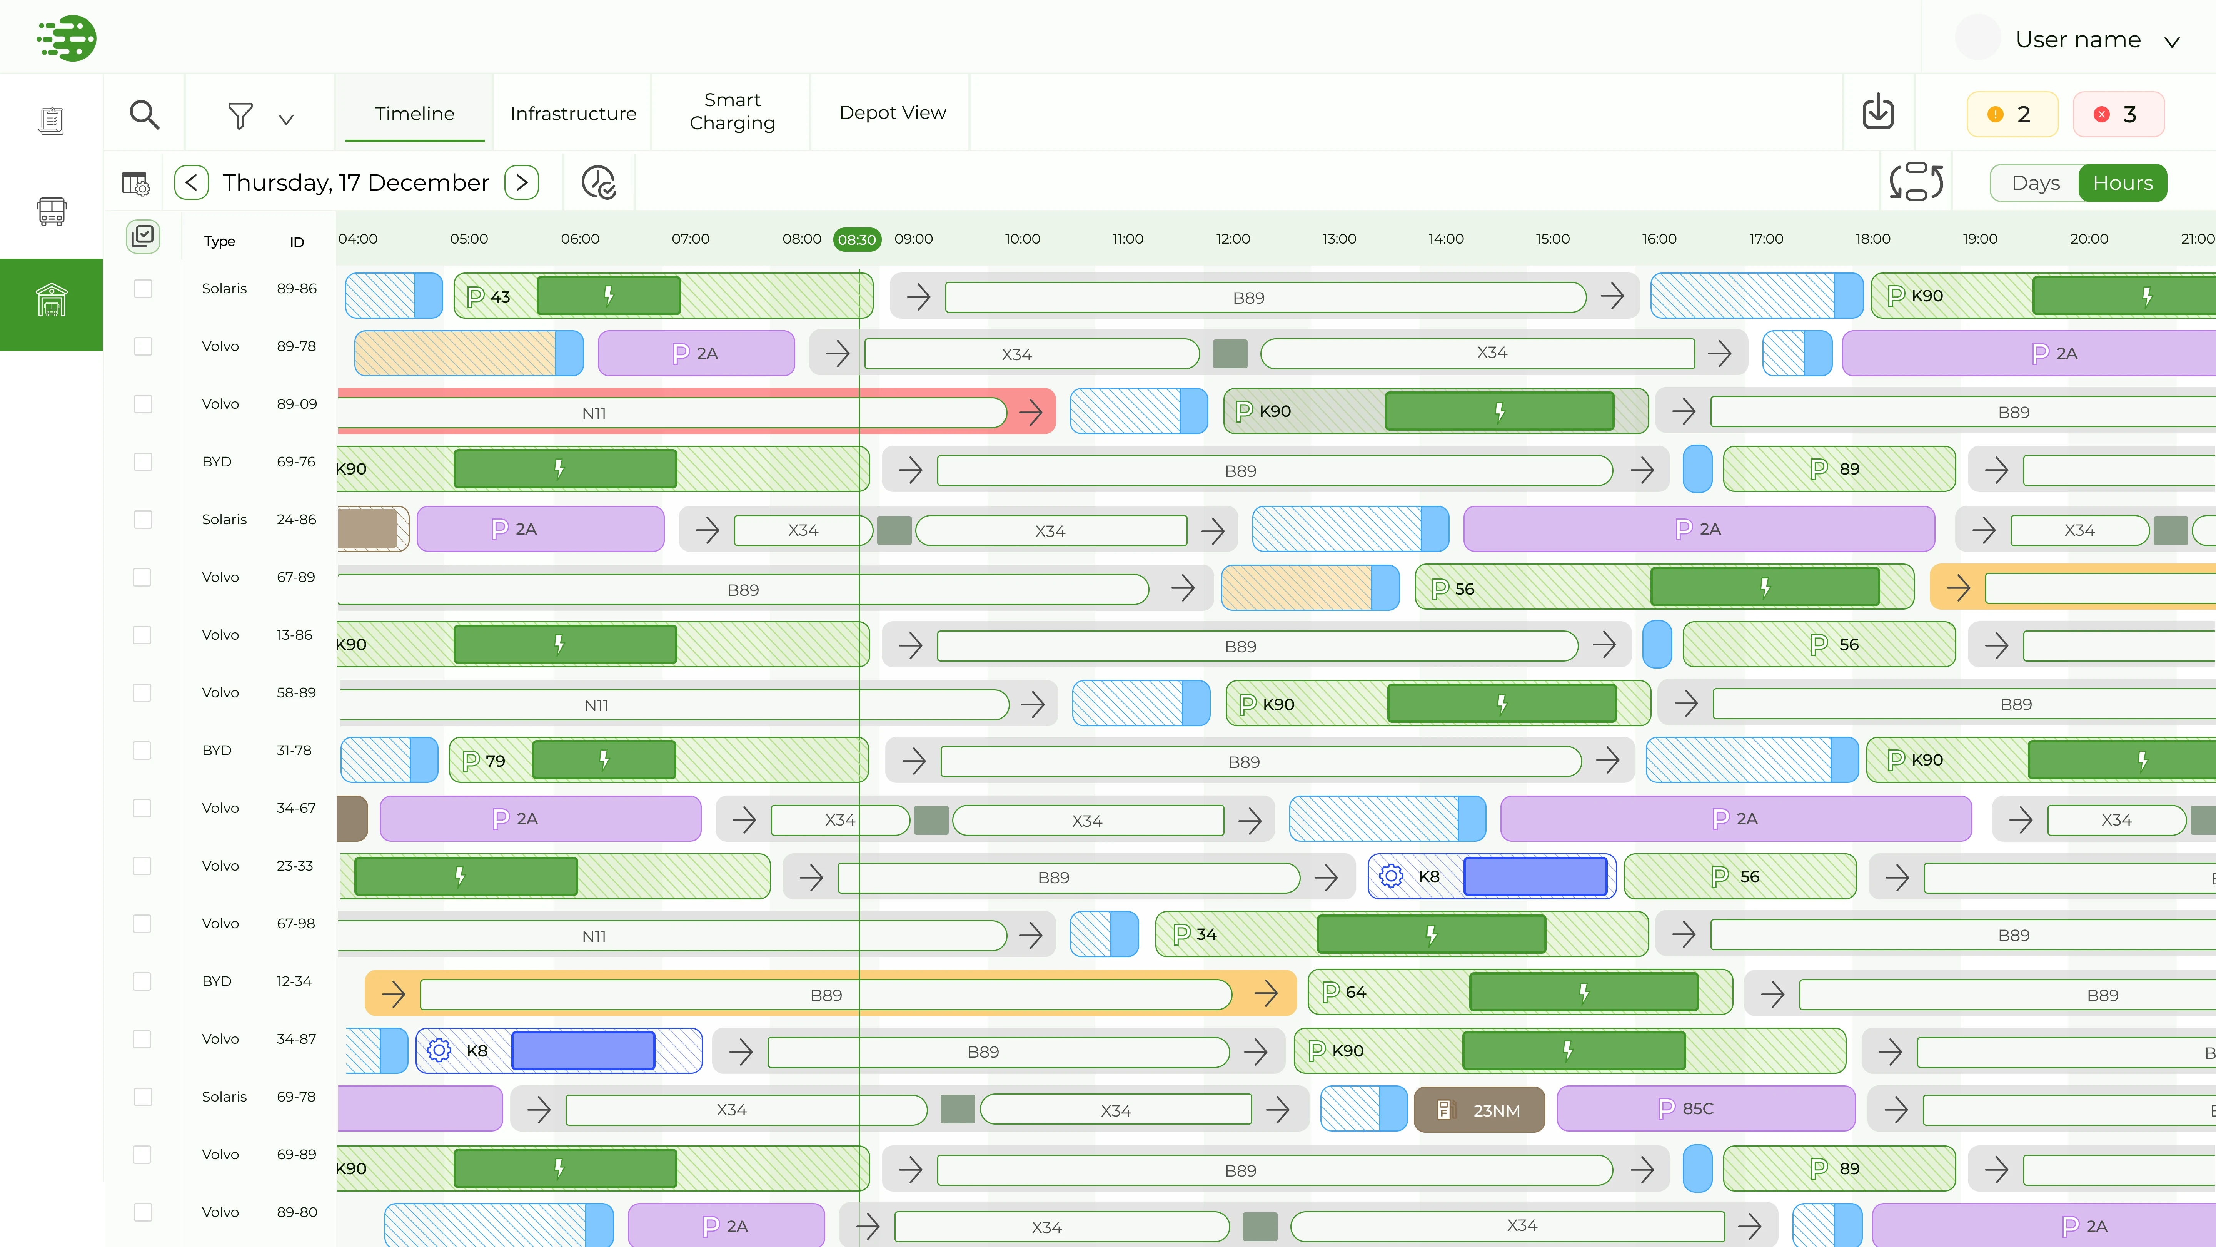Check the BYD 69-76 row checkbox
The image size is (2216, 1247).
pos(143,462)
